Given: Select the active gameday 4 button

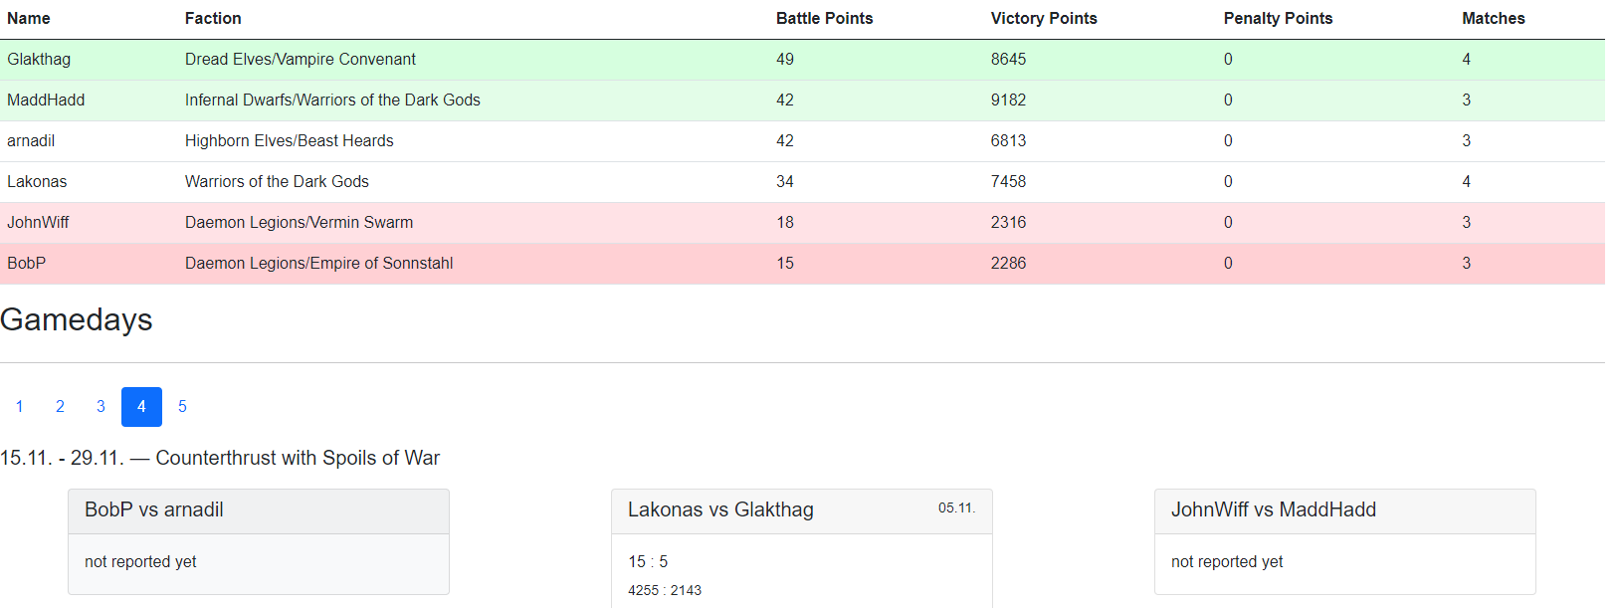Looking at the screenshot, I should 141,406.
